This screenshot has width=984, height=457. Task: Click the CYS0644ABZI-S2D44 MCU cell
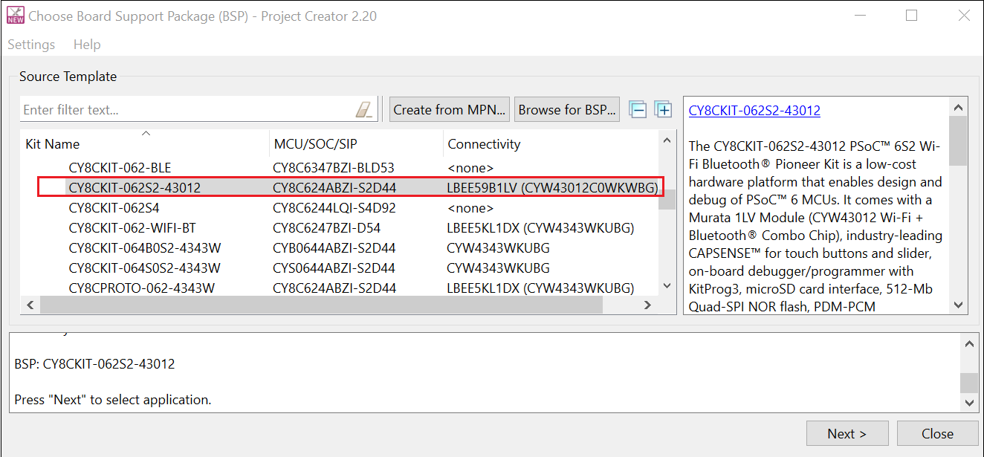[x=334, y=268]
